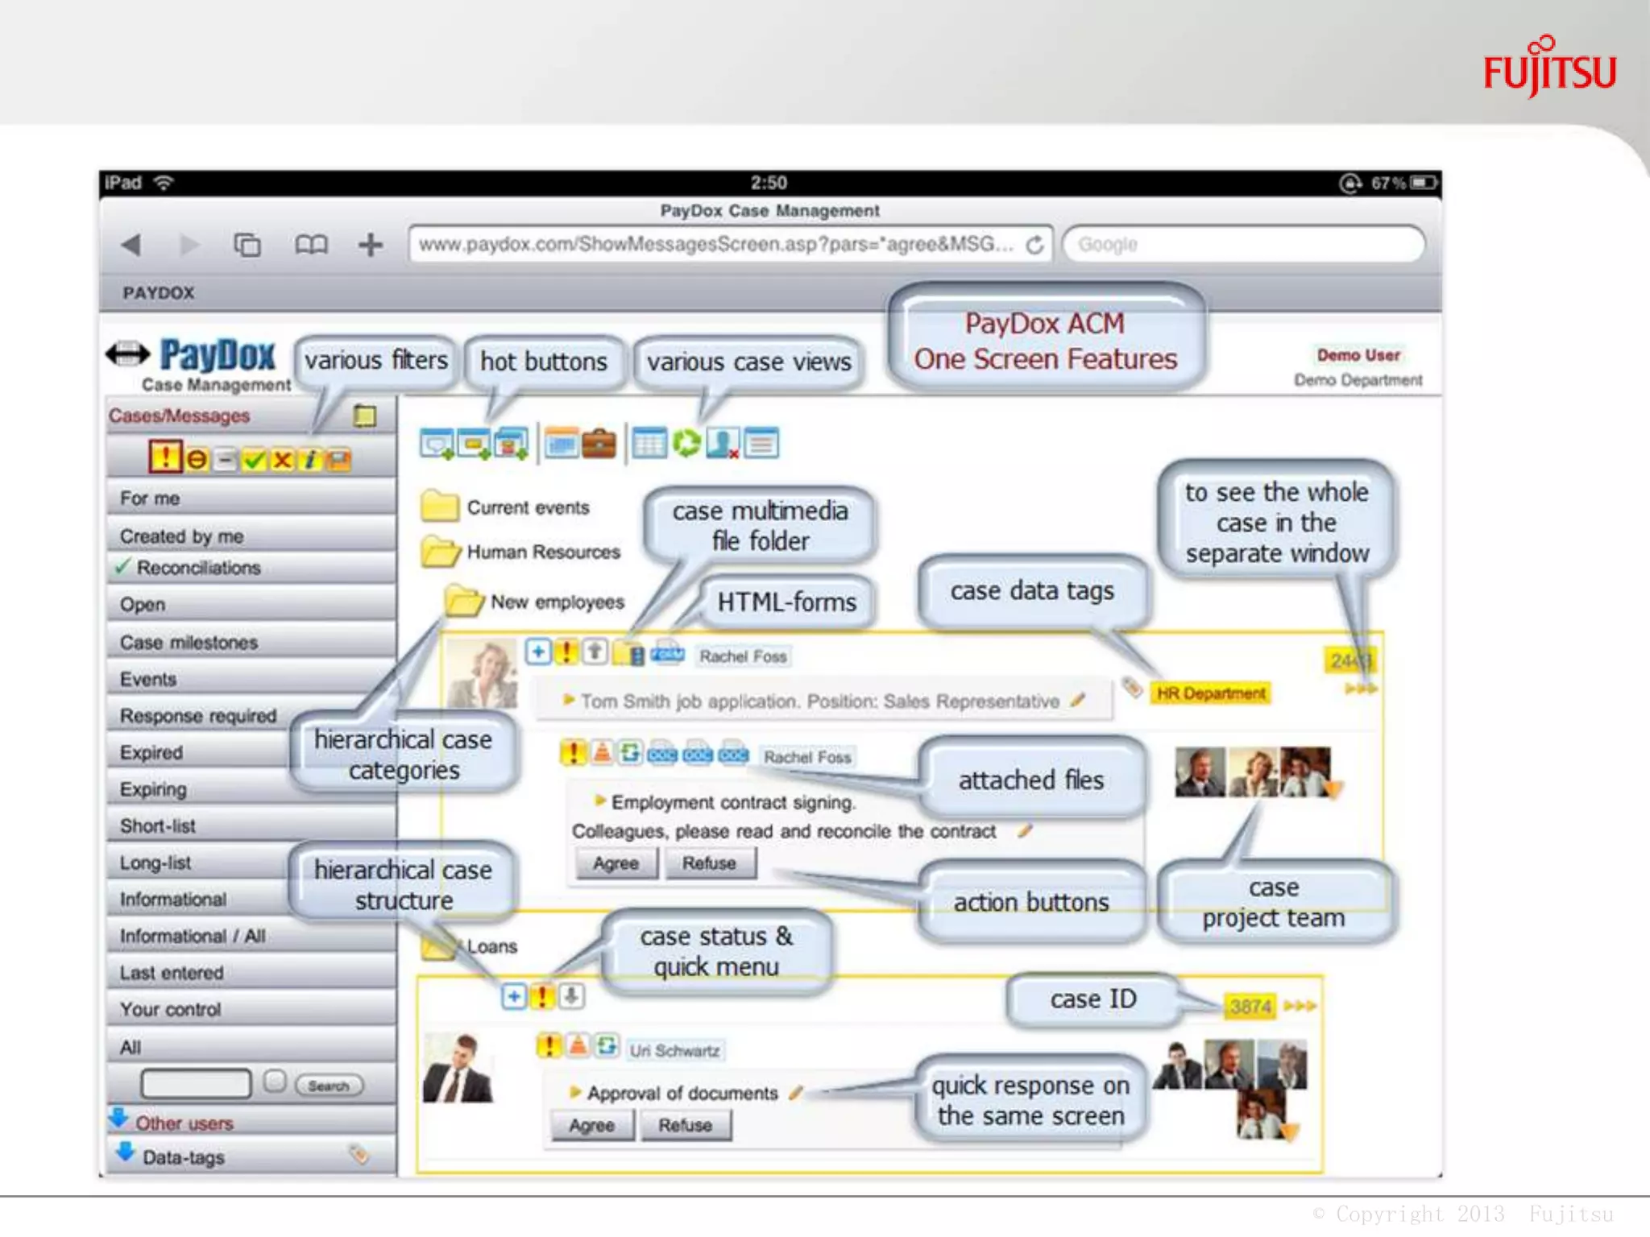Select Response required in sidebar
Screen dimensions: 1650x1237
[x=198, y=716]
